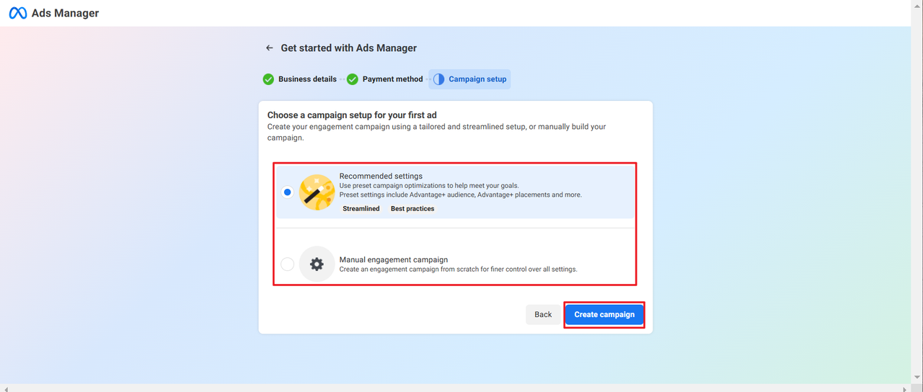923x392 pixels.
Task: Click the magic wand Recommended settings icon
Action: 317,192
